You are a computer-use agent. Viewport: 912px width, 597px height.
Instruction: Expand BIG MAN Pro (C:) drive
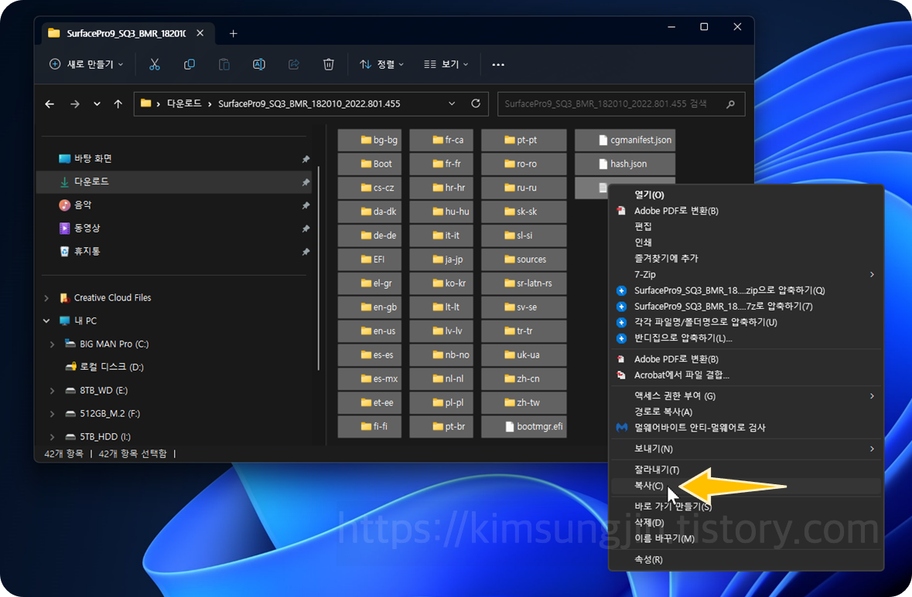pos(53,344)
